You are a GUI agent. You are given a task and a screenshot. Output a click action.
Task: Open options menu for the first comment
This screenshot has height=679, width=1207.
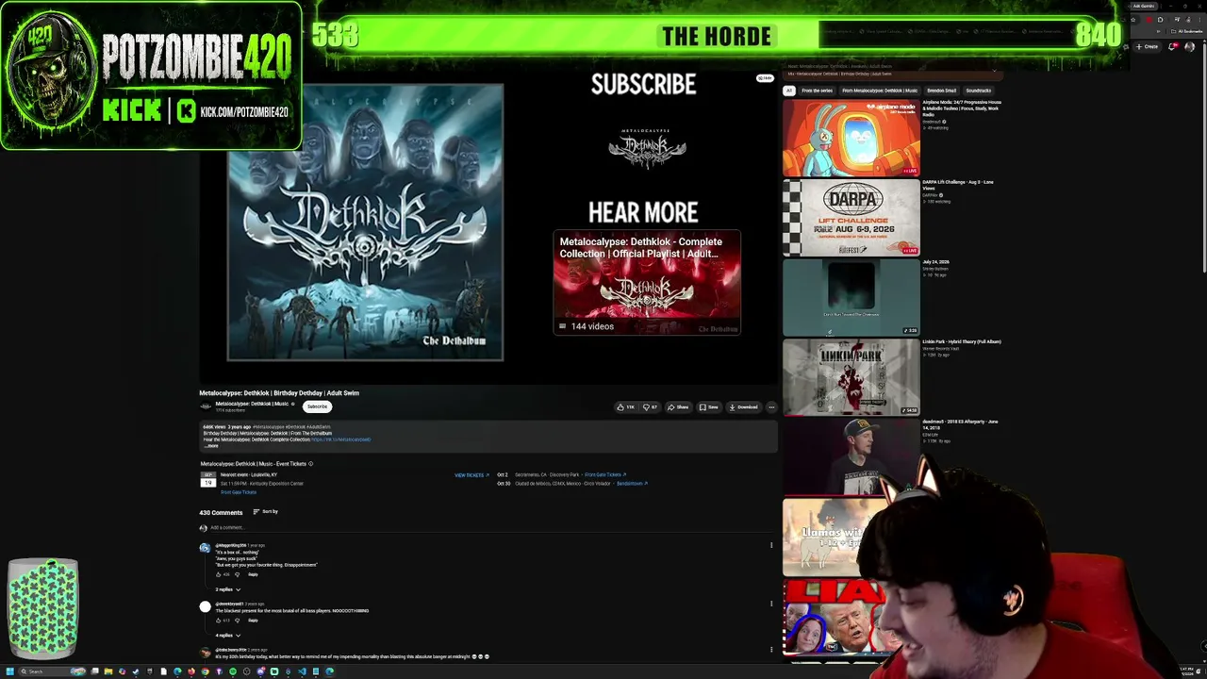[771, 545]
